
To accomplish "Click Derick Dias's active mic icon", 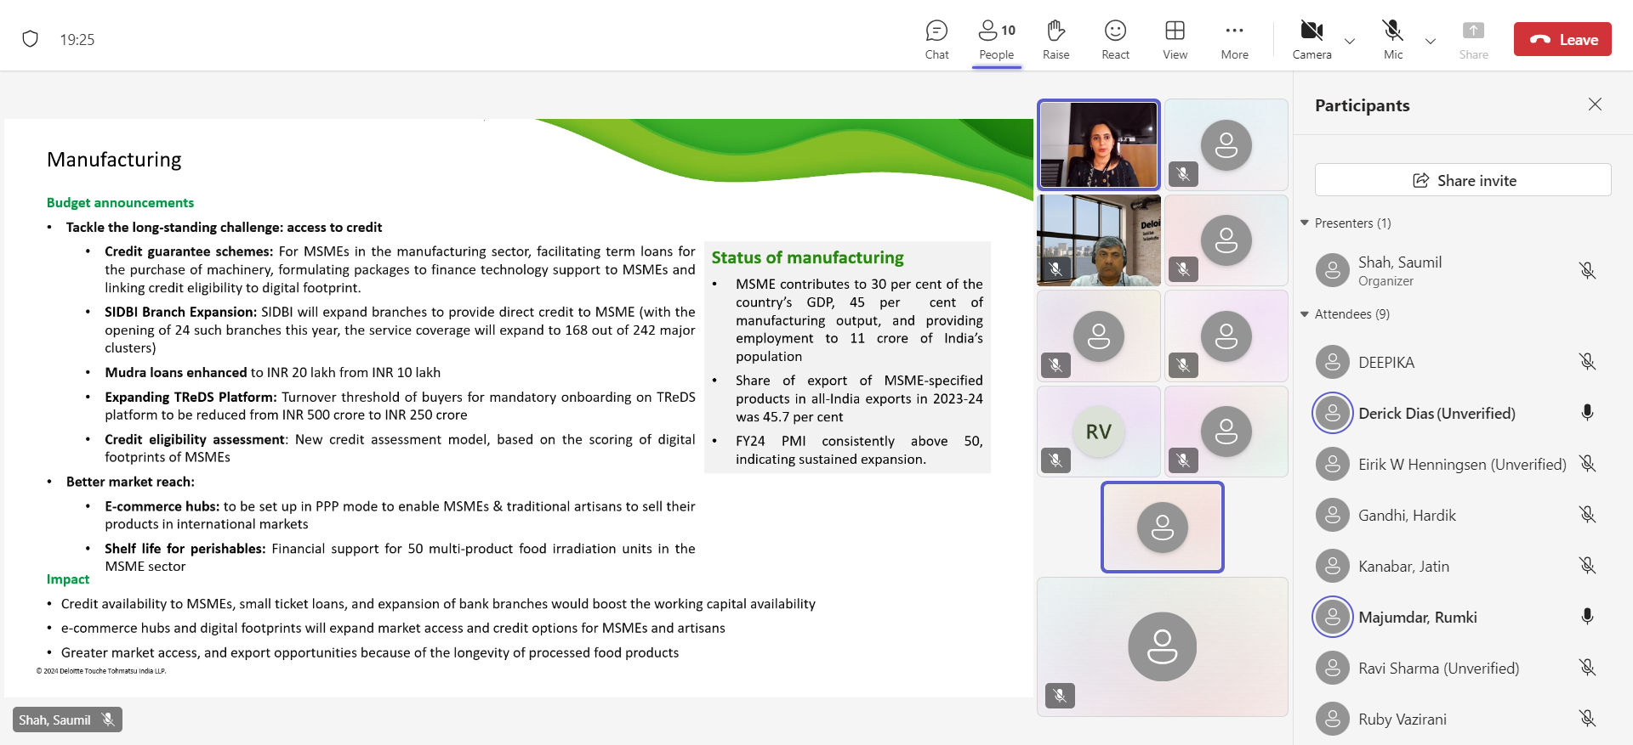I will point(1587,413).
